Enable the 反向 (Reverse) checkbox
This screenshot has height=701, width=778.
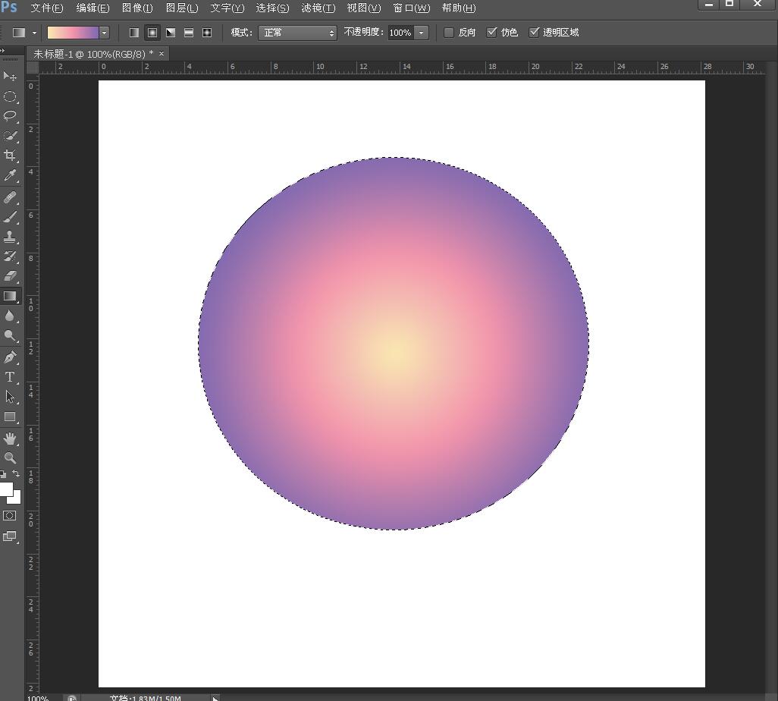click(x=449, y=33)
